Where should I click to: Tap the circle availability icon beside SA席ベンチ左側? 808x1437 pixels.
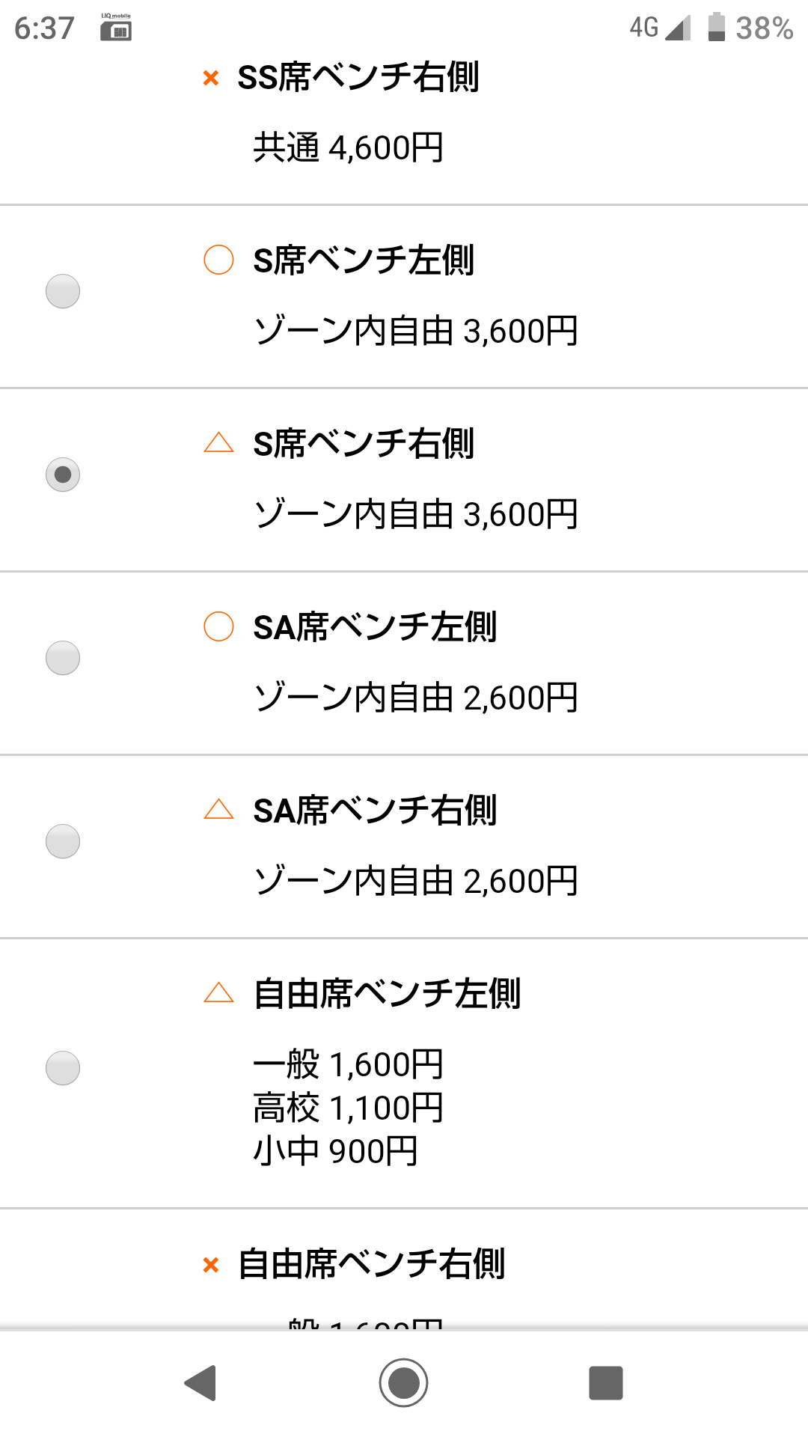coord(218,626)
